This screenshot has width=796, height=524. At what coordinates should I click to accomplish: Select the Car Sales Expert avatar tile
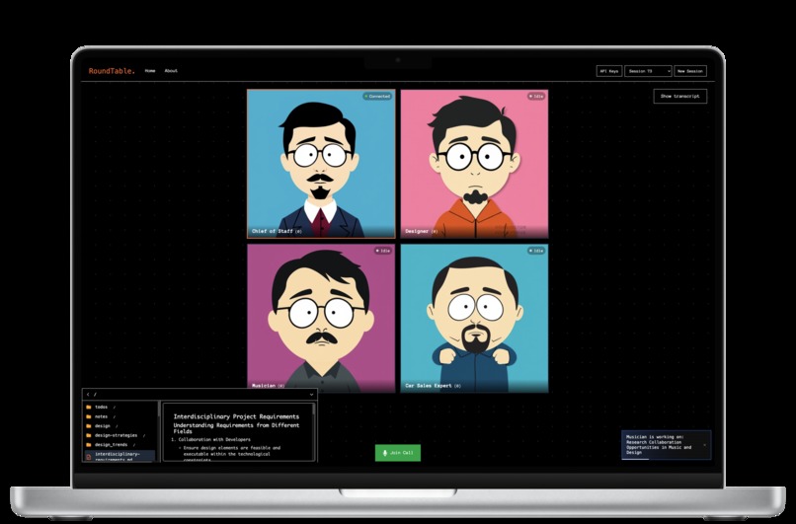(475, 318)
